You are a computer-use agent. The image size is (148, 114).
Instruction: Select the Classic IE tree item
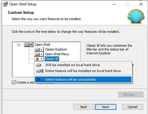coord(52,59)
